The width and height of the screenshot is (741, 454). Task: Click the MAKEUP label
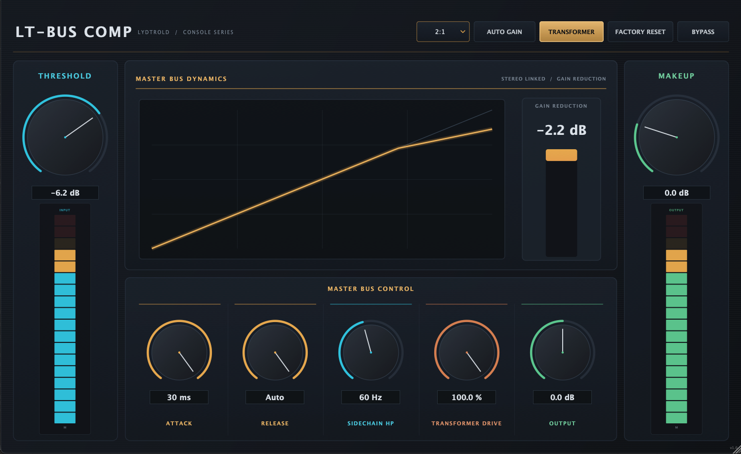pyautogui.click(x=676, y=76)
